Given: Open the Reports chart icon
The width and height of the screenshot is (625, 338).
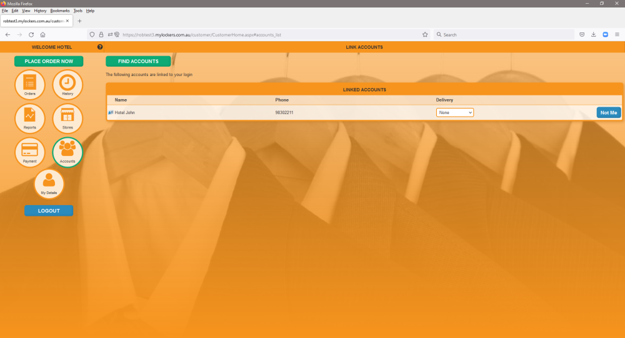Looking at the screenshot, I should click(x=30, y=118).
